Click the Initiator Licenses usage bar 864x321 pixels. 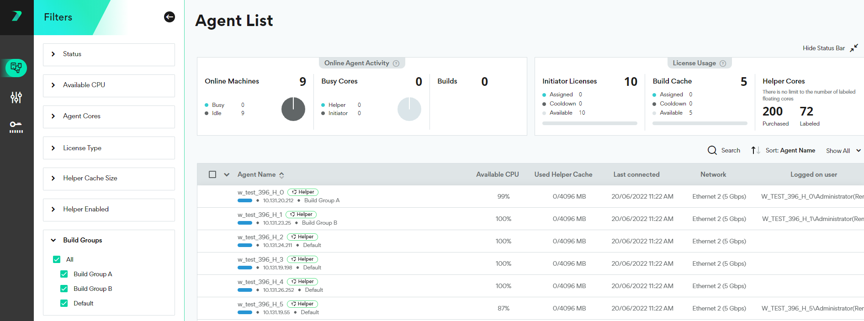click(x=589, y=123)
